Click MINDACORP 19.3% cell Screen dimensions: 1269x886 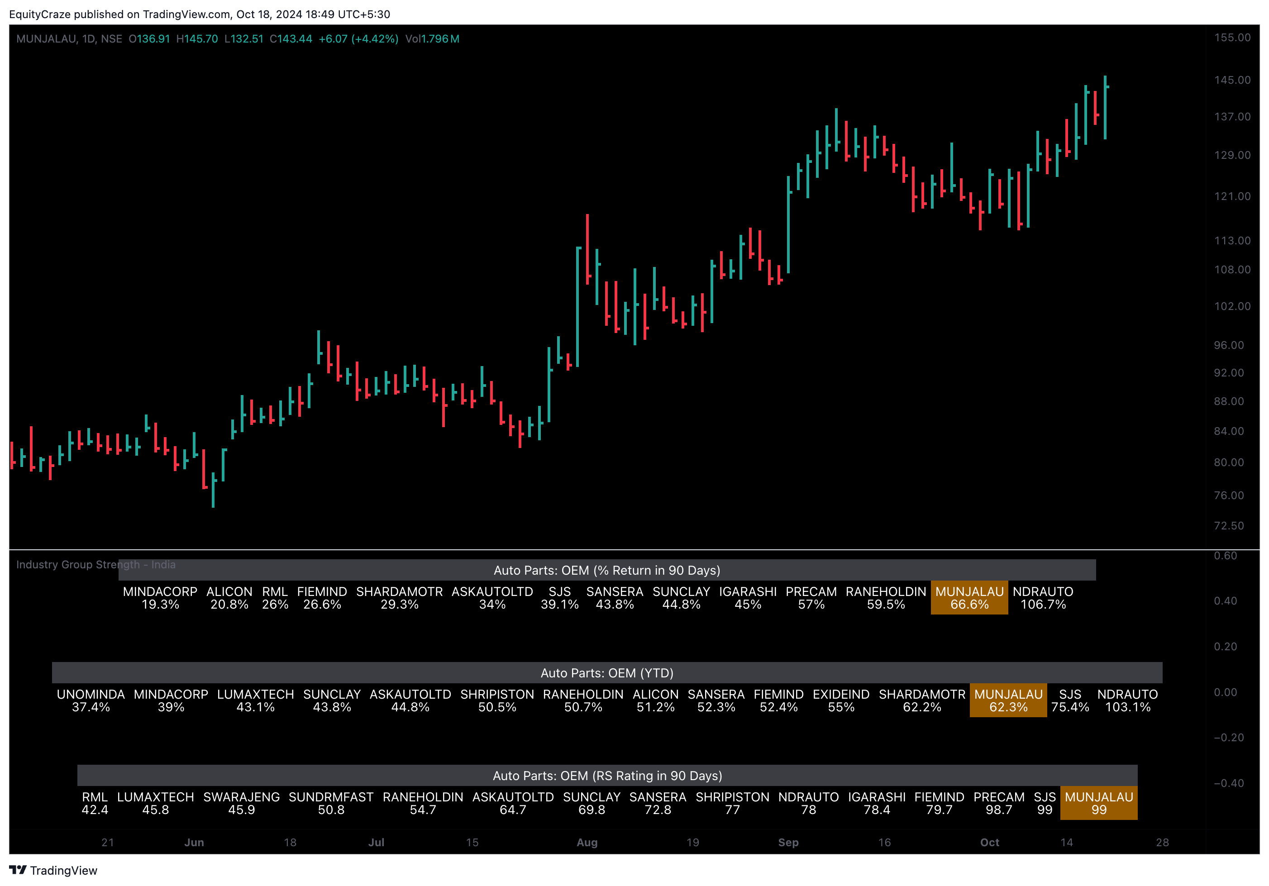tap(160, 597)
